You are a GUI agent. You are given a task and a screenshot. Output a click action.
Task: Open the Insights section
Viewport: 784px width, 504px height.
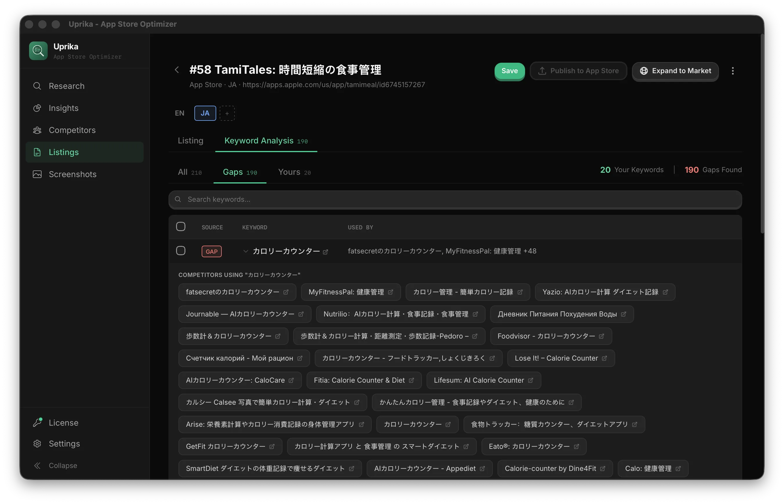pyautogui.click(x=85, y=108)
